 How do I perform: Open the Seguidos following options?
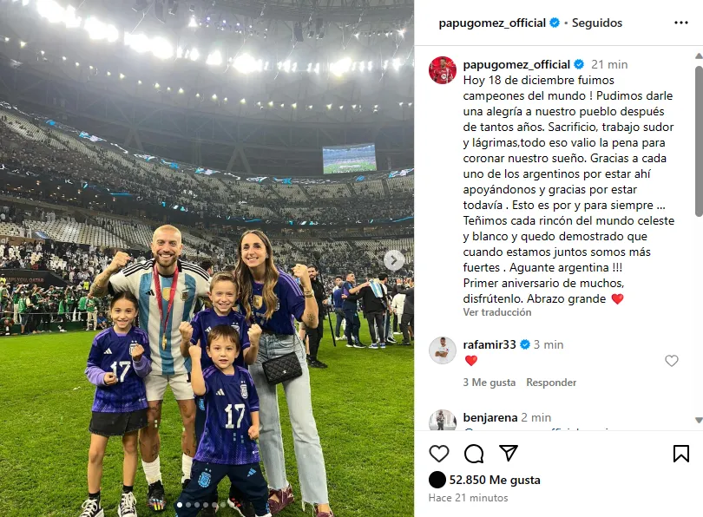coord(597,23)
